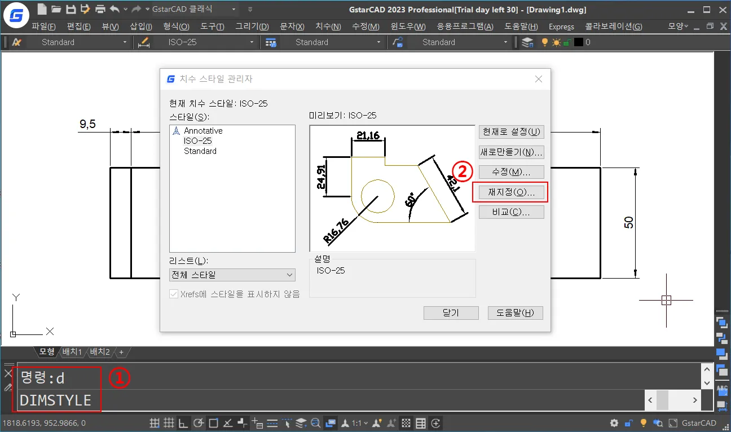Select ISO-25 in the styles list

tap(197, 141)
